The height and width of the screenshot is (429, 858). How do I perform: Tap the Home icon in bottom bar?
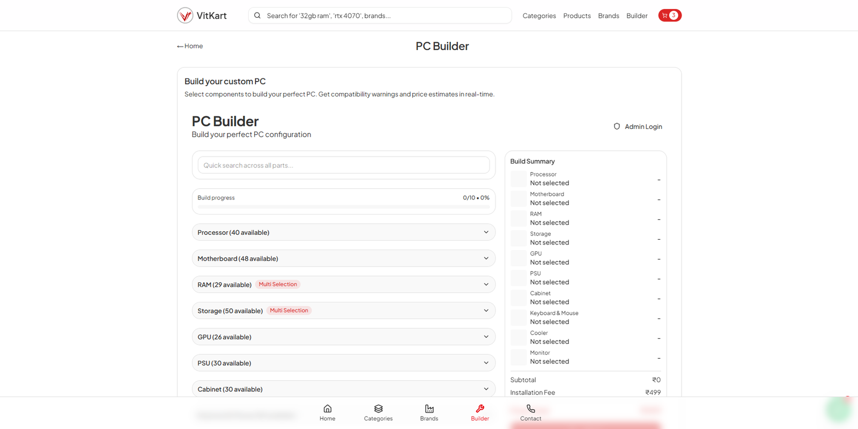coord(327,409)
